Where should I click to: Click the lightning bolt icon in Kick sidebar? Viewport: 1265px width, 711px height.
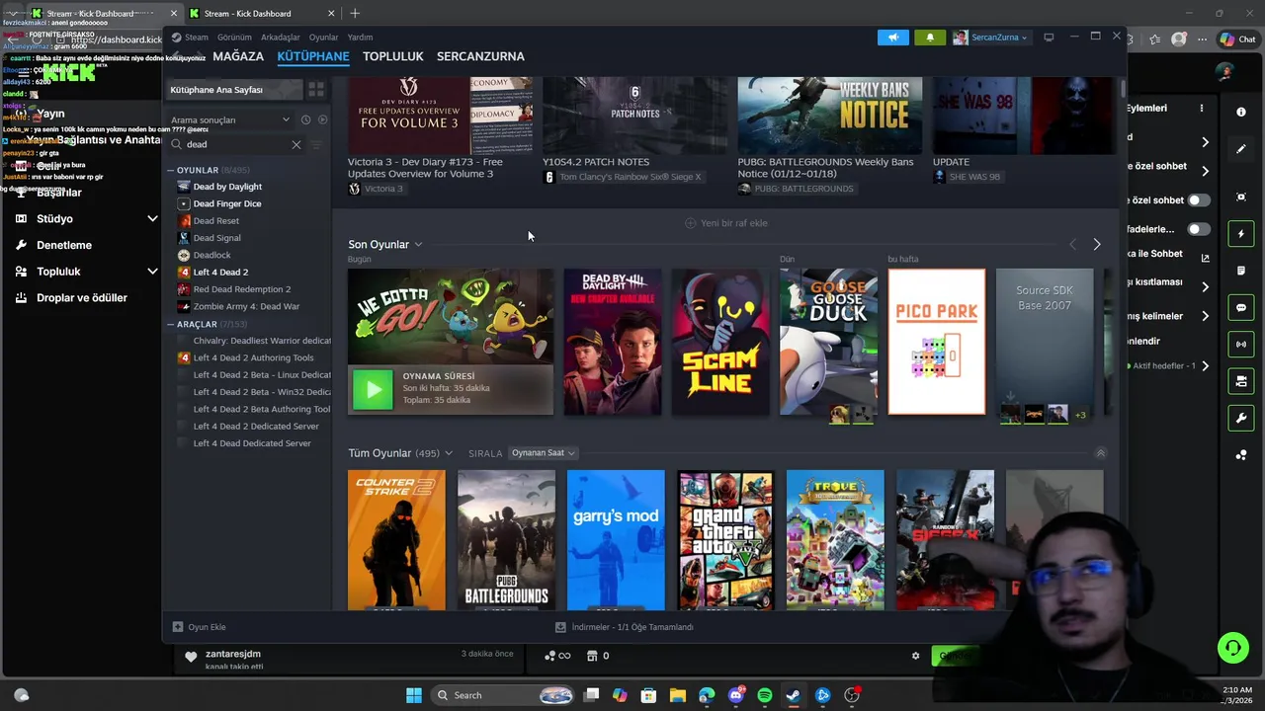(1241, 234)
